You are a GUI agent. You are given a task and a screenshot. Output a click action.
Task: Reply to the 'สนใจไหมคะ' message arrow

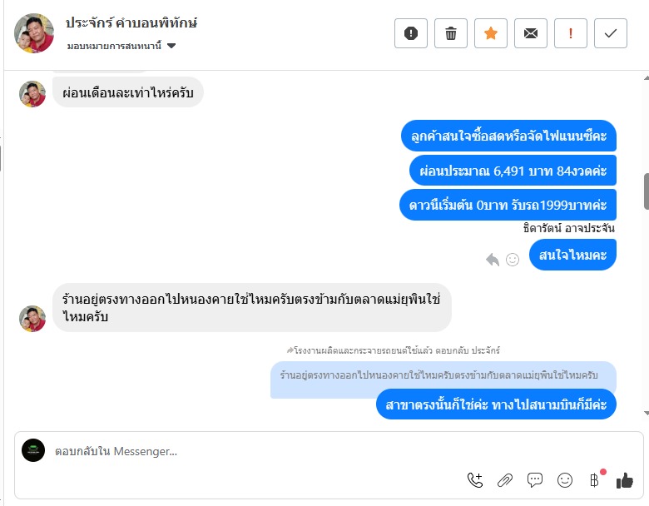(x=493, y=260)
